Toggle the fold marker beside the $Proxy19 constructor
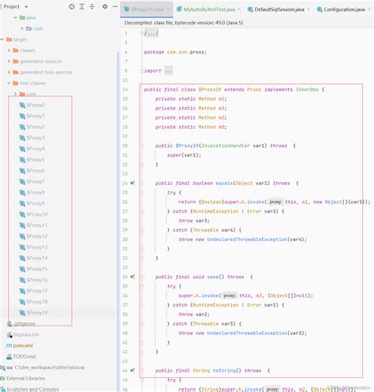The width and height of the screenshot is (374, 392). (142, 145)
